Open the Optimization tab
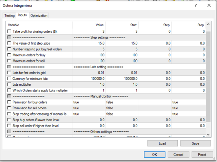The height and width of the screenshot is (162, 217). point(39,16)
